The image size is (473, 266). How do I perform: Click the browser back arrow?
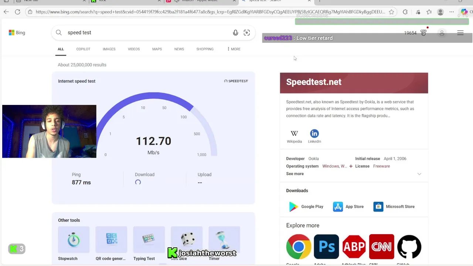pyautogui.click(x=6, y=12)
